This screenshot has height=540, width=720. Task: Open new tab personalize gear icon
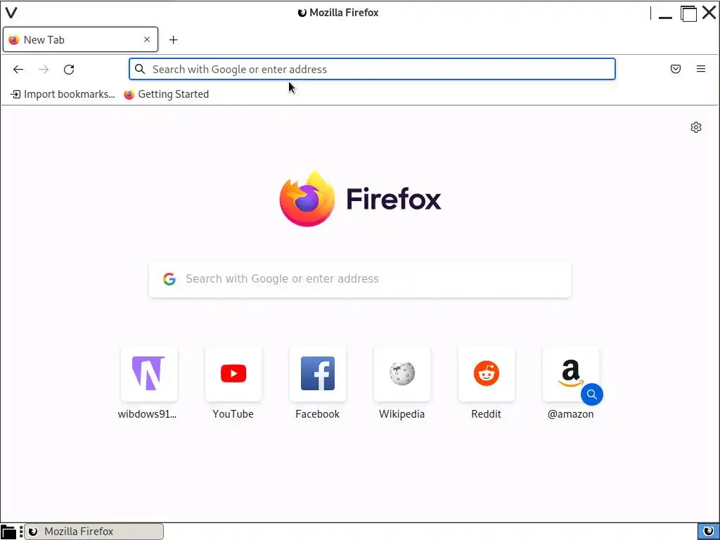click(x=696, y=127)
